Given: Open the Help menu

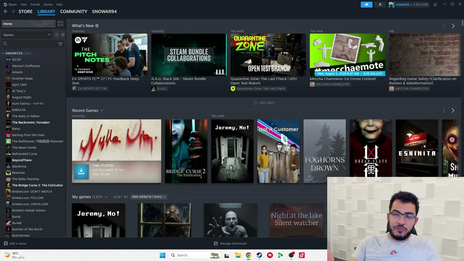Looking at the screenshot, I should [x=59, y=4].
